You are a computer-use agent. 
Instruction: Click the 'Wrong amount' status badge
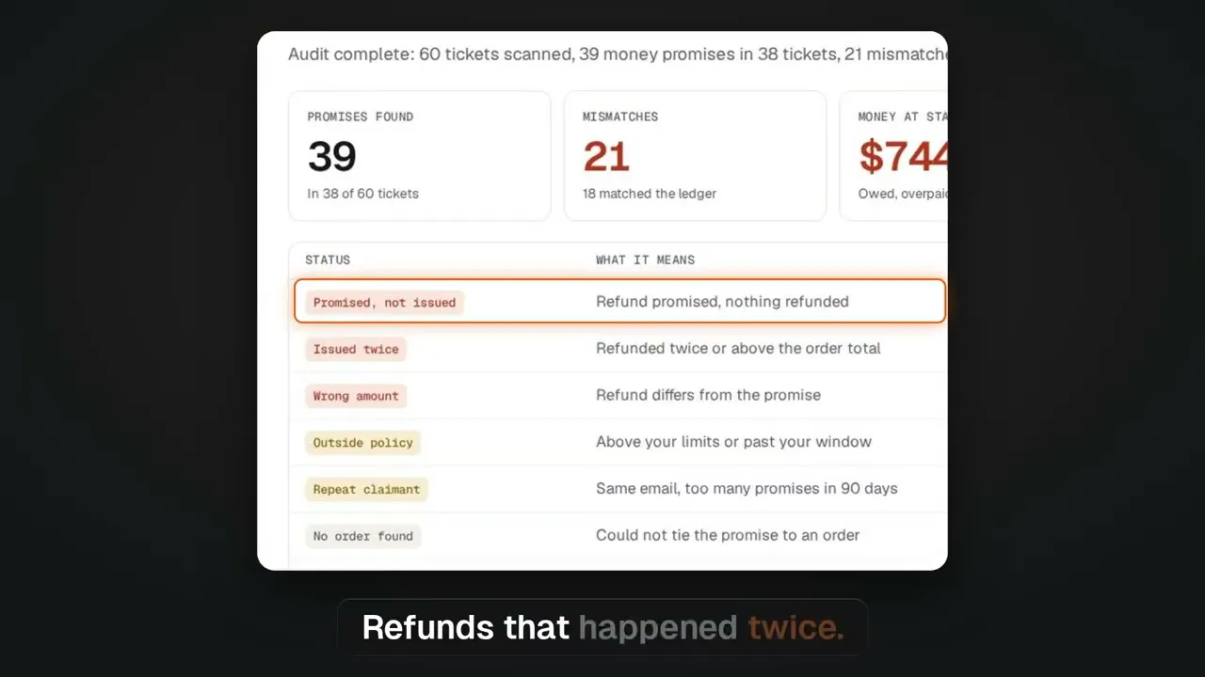coord(356,396)
